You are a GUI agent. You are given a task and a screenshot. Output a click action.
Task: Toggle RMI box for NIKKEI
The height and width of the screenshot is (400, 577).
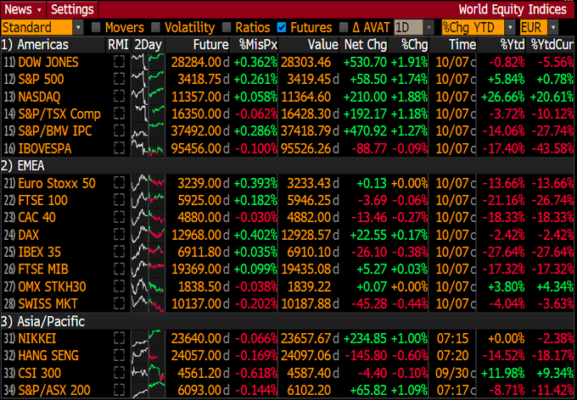120,338
